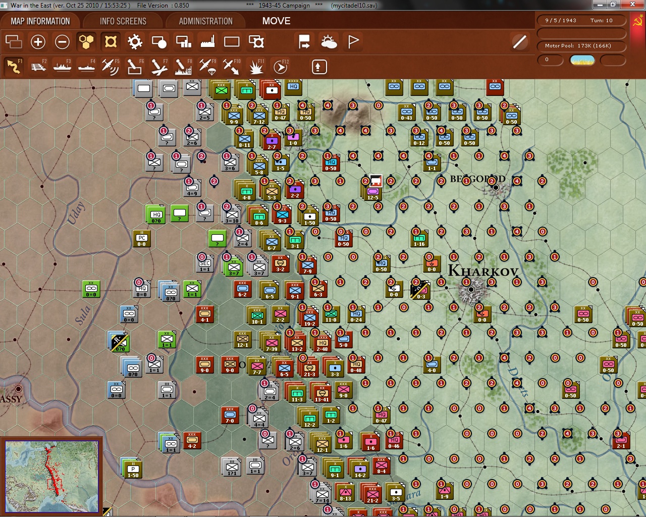Click the boxed up-arrow icon
Viewport: 646px width, 517px height.
319,67
